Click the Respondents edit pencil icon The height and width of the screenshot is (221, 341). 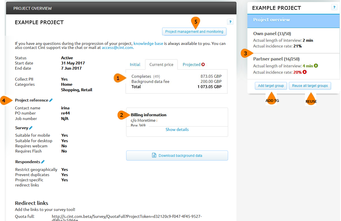[x=43, y=162]
